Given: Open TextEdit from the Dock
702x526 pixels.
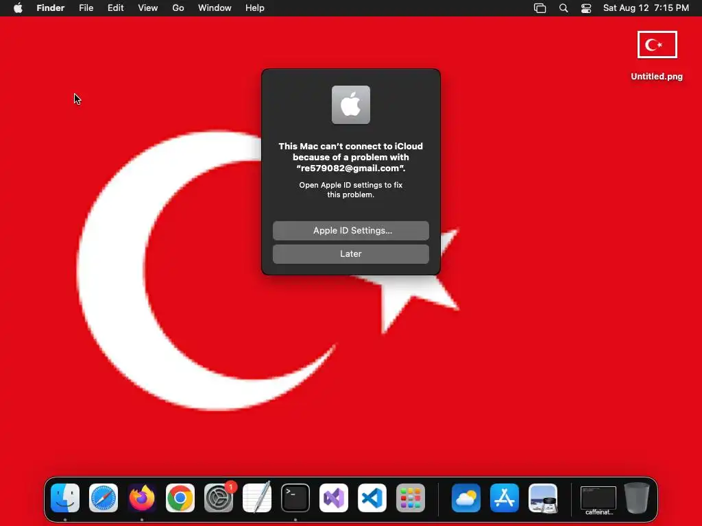Looking at the screenshot, I should [257, 498].
